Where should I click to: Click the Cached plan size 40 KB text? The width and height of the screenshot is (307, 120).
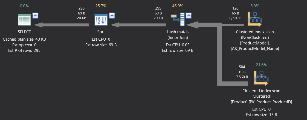pyautogui.click(x=24, y=39)
